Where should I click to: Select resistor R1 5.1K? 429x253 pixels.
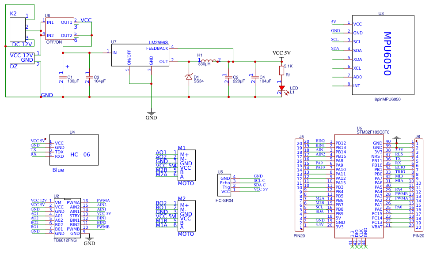coord(281,71)
